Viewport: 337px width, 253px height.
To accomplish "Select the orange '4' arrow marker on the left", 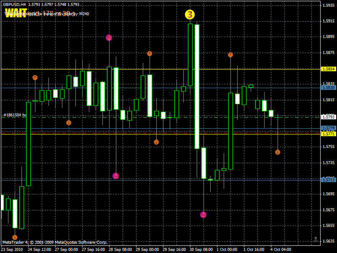I will click(35, 77).
